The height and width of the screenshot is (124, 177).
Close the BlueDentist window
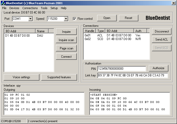coord(174,3)
